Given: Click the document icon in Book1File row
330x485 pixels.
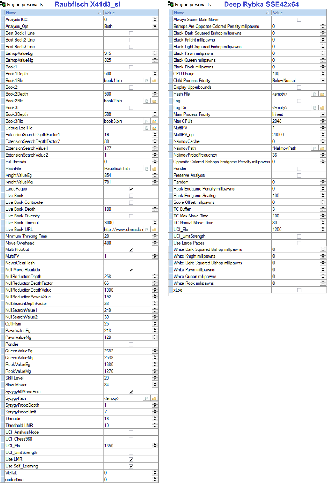Looking at the screenshot, I should (147, 81).
